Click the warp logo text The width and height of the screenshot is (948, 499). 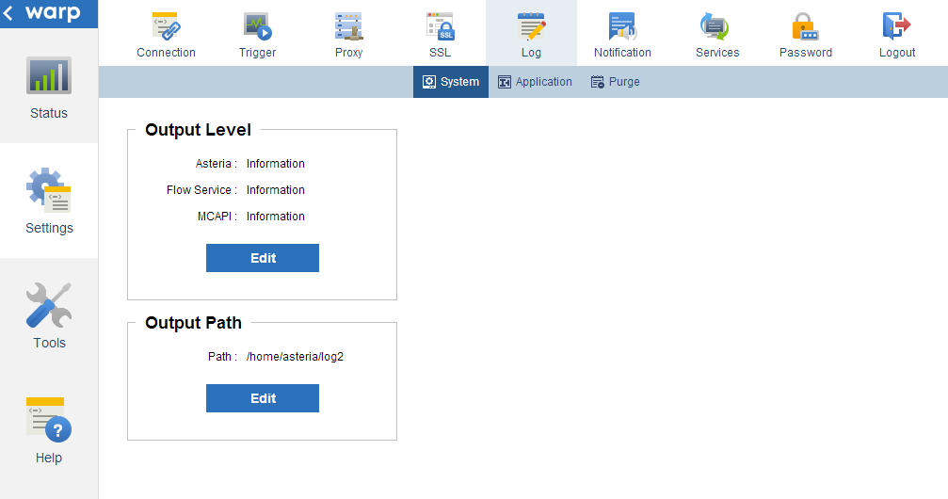coord(53,12)
